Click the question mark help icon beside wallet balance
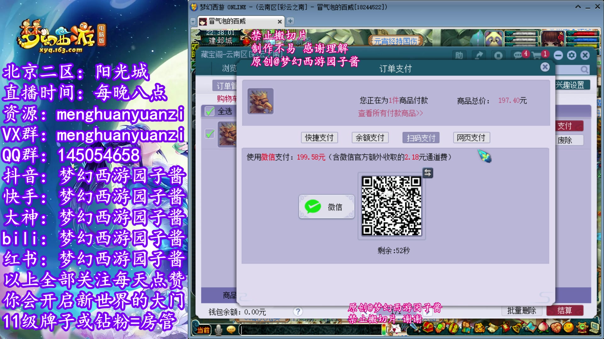This screenshot has width=604, height=339. pyautogui.click(x=298, y=311)
